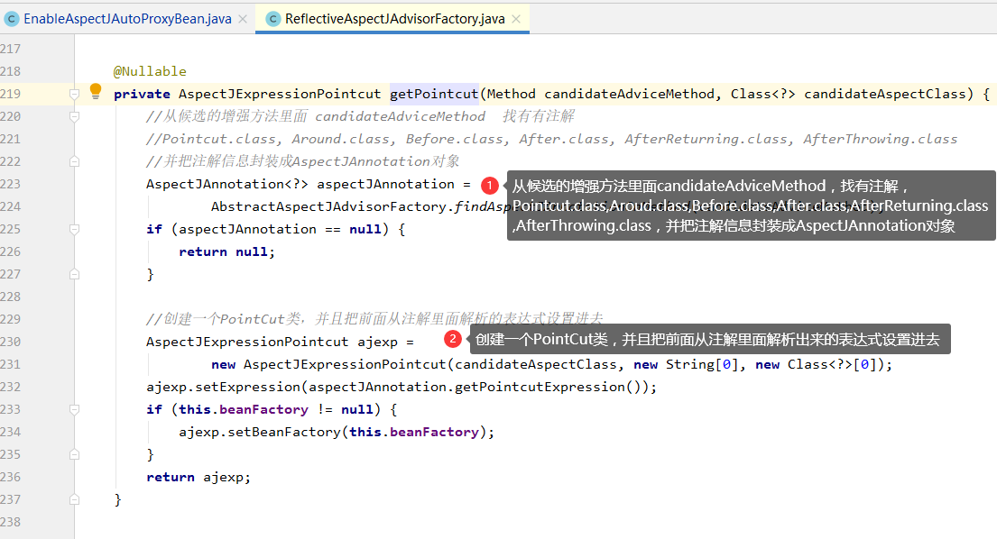
Task: Click ajexp.setBeanFactory call on line 234
Action: (261, 432)
